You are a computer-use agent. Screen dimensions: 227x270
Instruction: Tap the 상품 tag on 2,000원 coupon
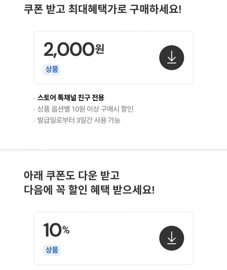tap(52, 69)
